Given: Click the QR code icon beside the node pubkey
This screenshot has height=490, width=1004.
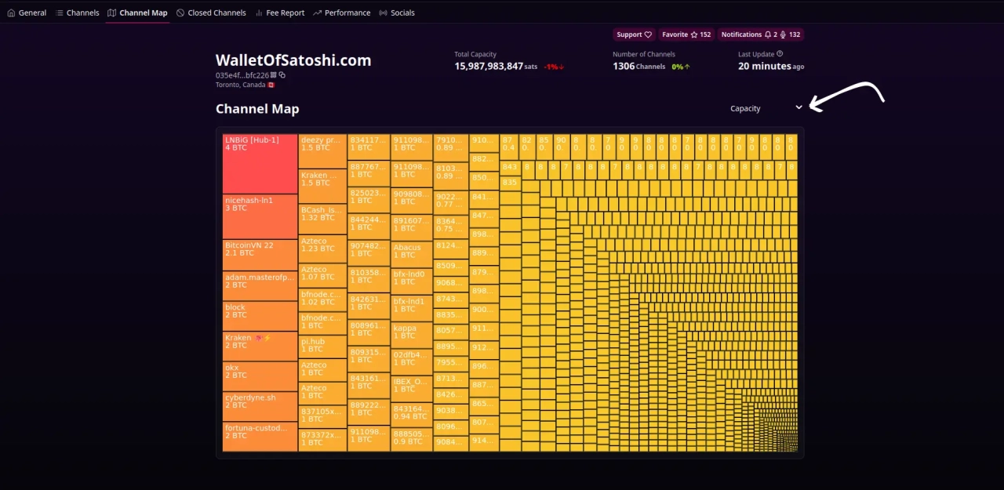Looking at the screenshot, I should [272, 75].
